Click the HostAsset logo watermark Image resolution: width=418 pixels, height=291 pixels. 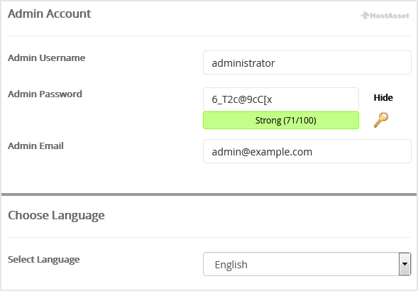coord(385,16)
